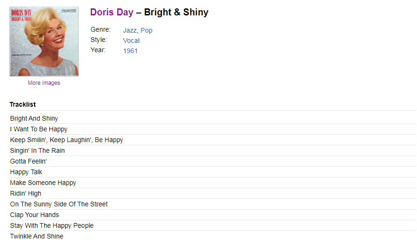Click the Tracklist heading
Image resolution: width=417 pixels, height=245 pixels.
(x=23, y=104)
